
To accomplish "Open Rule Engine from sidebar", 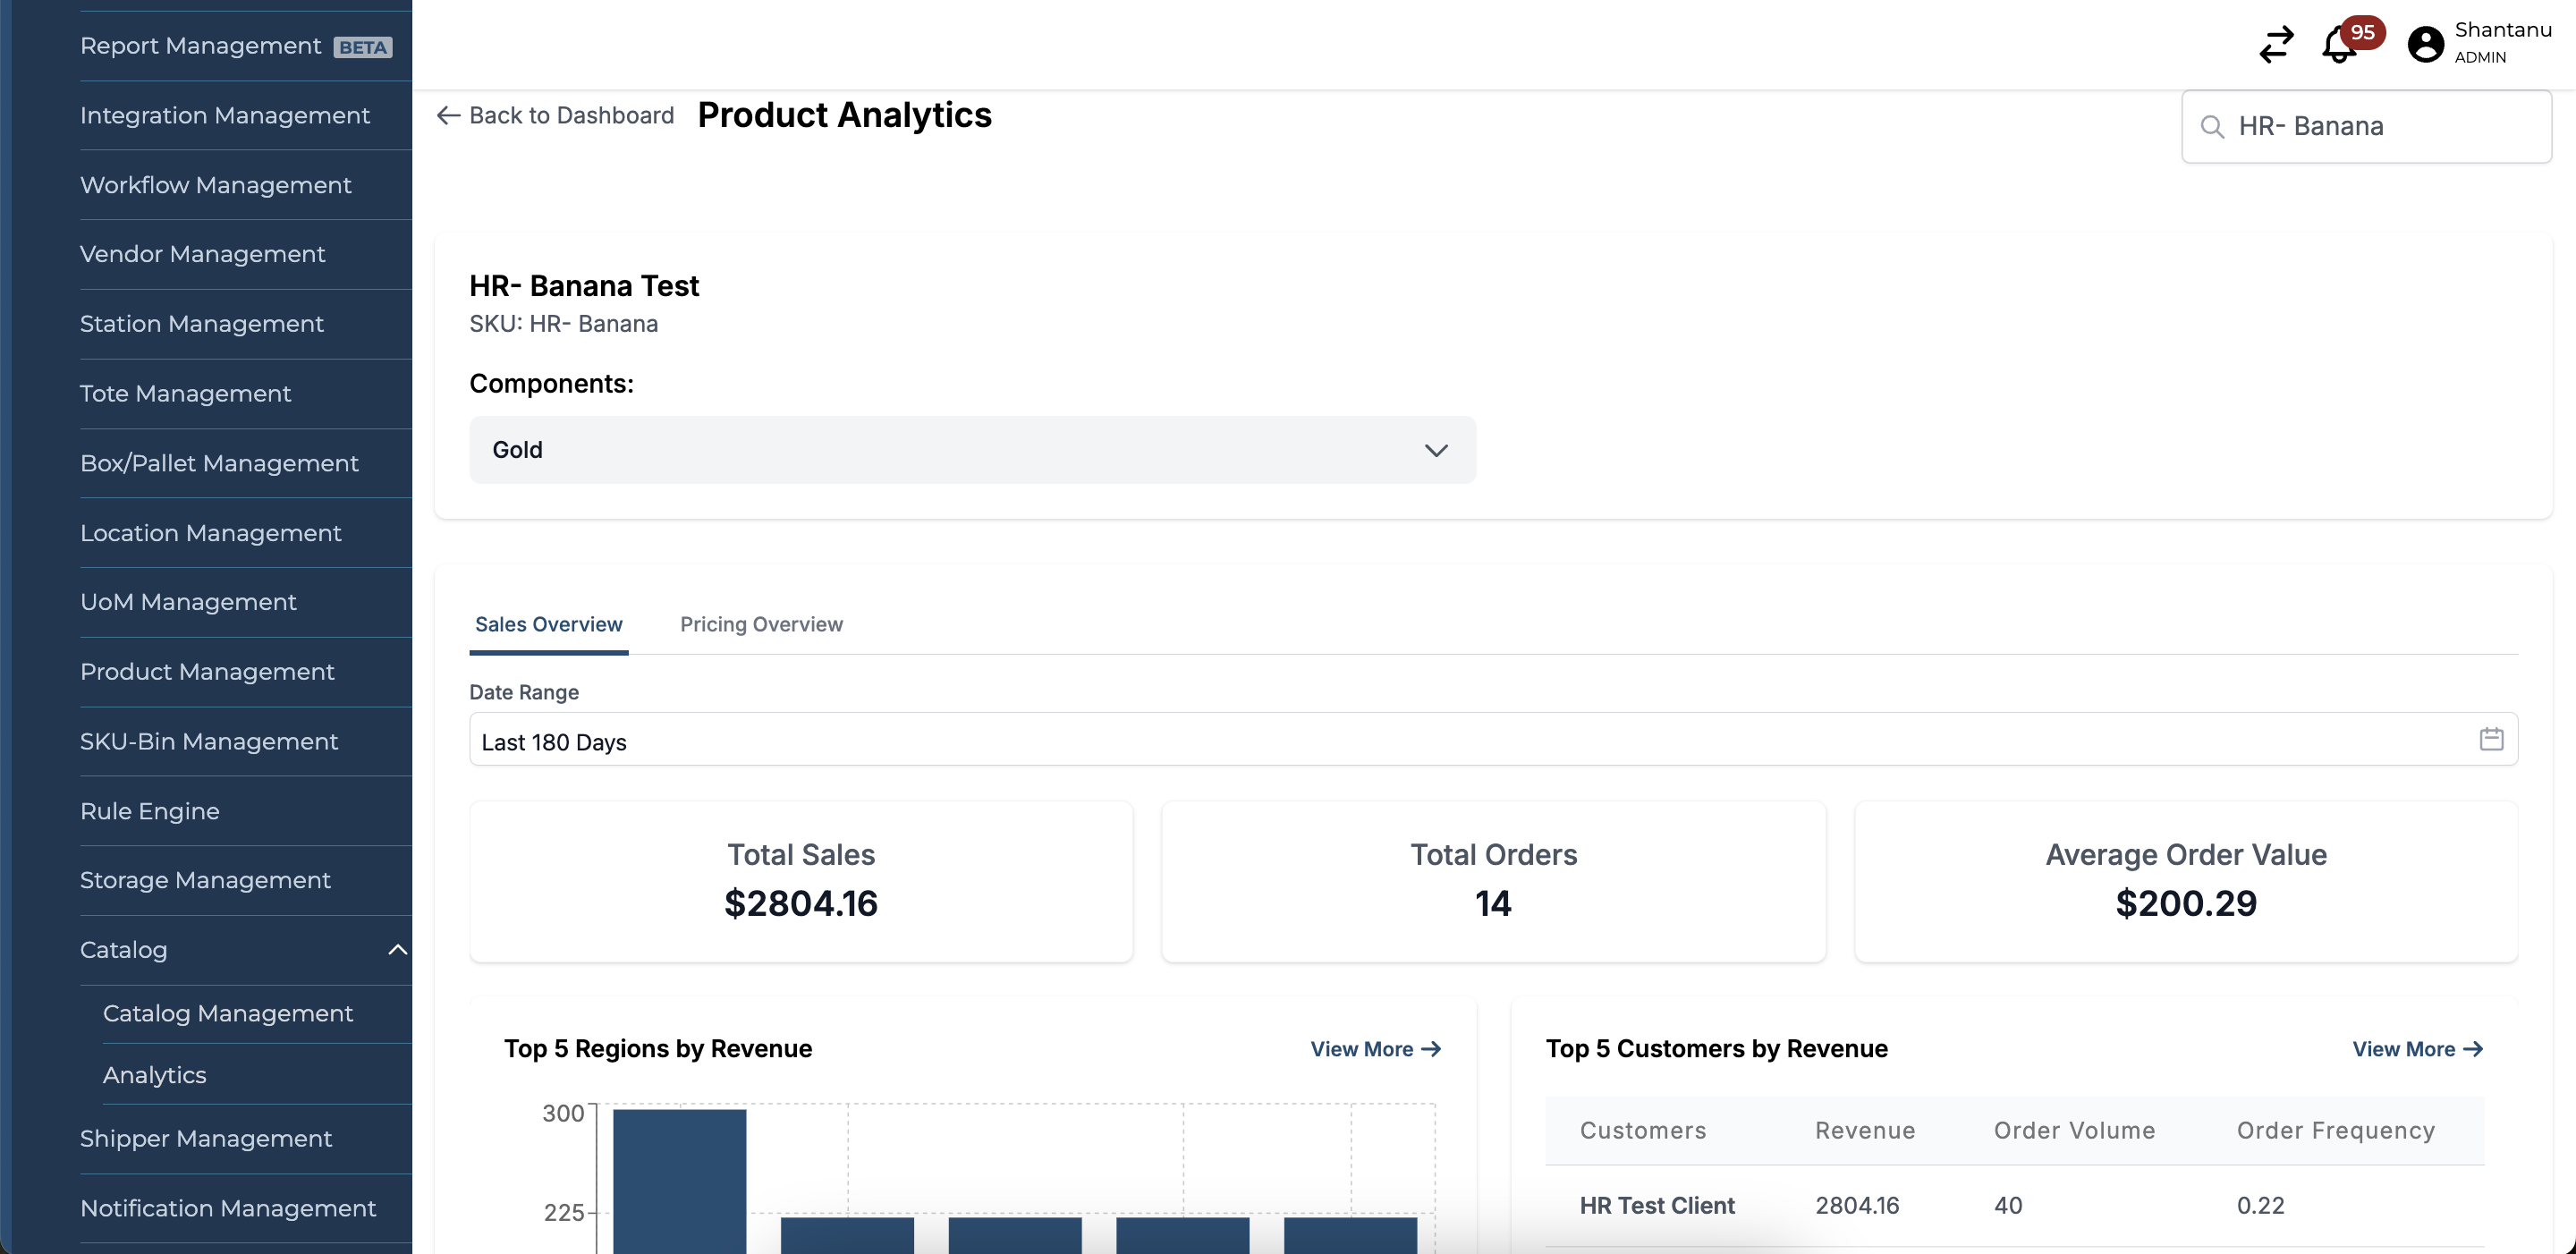I will pos(149,811).
